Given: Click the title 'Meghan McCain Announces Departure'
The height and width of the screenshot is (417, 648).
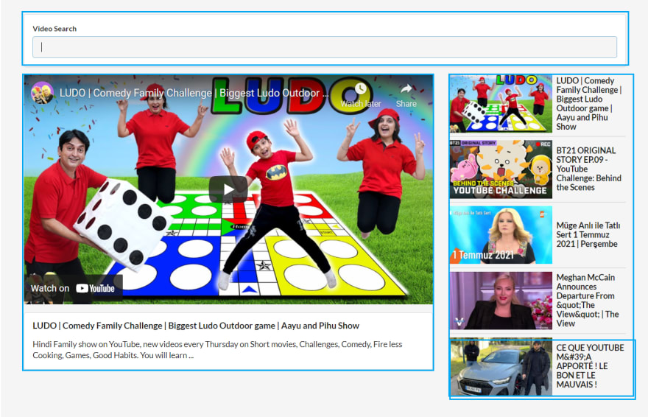Looking at the screenshot, I should pos(588,301).
